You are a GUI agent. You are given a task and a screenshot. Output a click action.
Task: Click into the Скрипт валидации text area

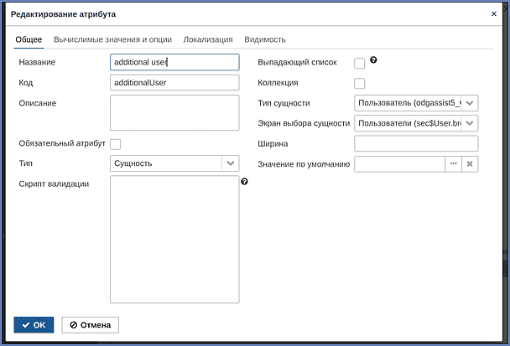tap(174, 240)
